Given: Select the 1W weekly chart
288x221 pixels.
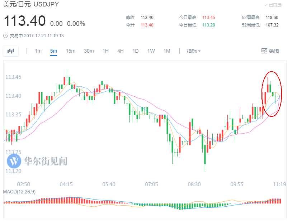Looking at the screenshot, I should click(151, 51).
